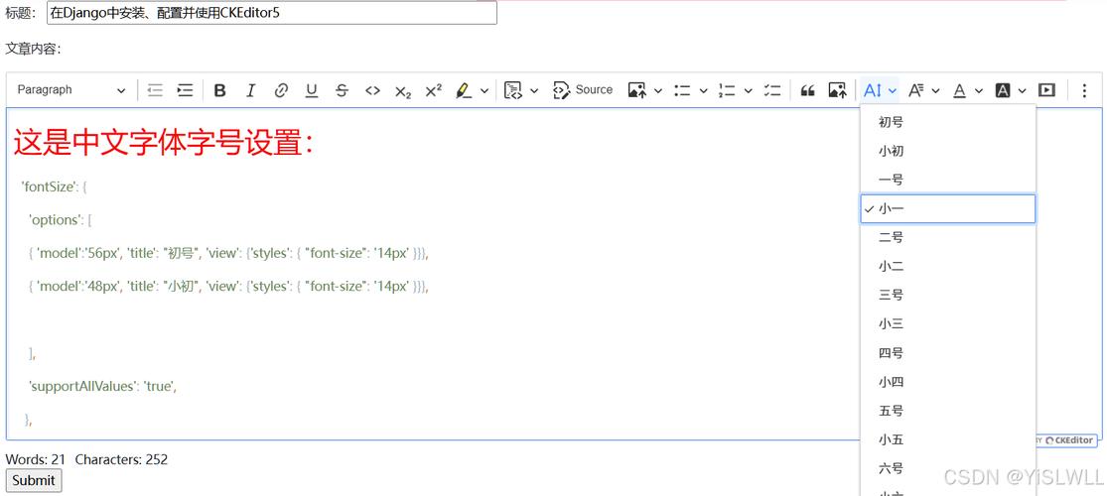Toggle bold formatting
The height and width of the screenshot is (496, 1107).
pos(220,90)
